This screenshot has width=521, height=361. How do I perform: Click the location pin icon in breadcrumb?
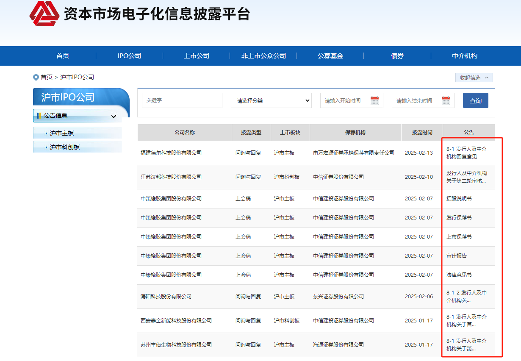click(36, 77)
